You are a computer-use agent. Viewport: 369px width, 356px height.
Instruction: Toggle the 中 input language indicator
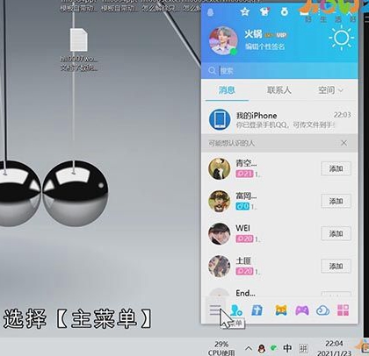pos(287,348)
